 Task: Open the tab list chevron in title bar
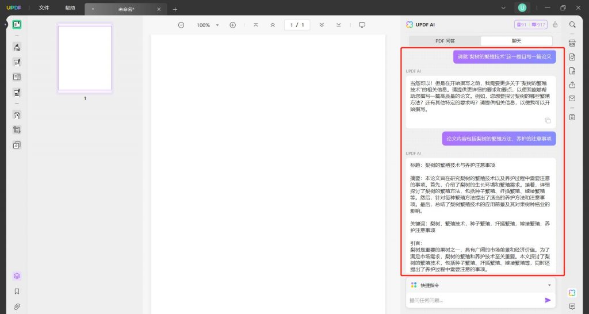click(x=503, y=8)
